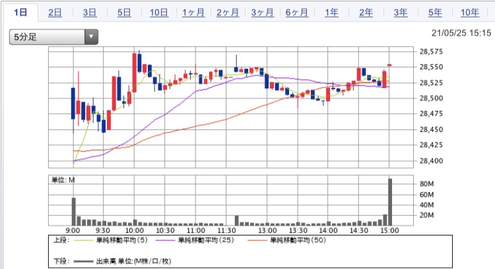Image resolution: width=495 pixels, height=269 pixels.
Task: Click the 単純移動平均(25) legend entry
Action: pyautogui.click(x=206, y=240)
